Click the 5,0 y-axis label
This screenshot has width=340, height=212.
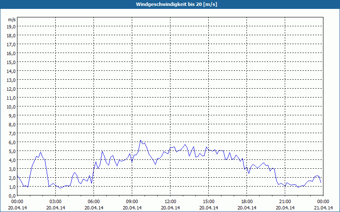(x=12, y=151)
